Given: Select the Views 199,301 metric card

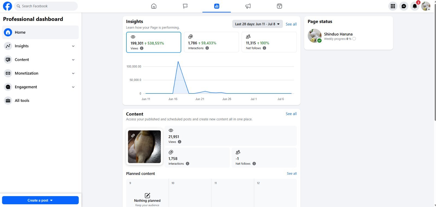Looking at the screenshot, I should (x=154, y=42).
